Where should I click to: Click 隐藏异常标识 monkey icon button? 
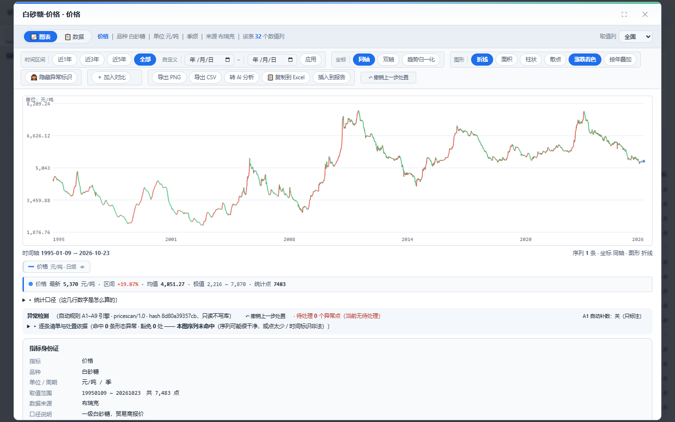[x=52, y=77]
